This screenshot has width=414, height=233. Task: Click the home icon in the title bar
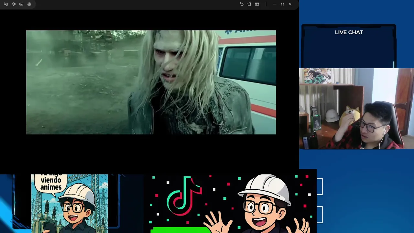(249, 4)
